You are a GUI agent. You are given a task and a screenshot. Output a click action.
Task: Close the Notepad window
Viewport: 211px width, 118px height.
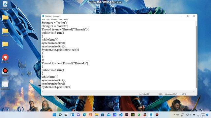point(194,16)
